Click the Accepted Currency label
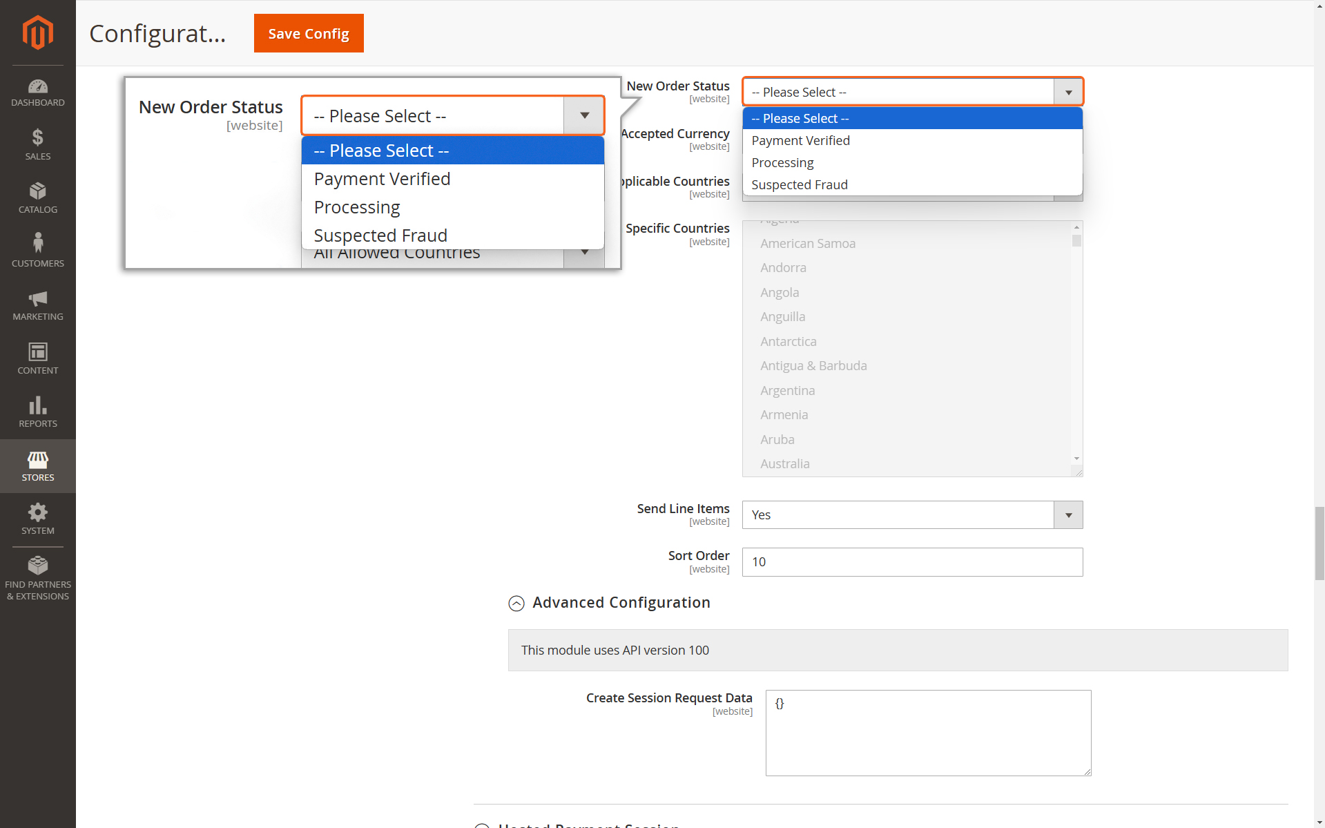 (x=675, y=134)
